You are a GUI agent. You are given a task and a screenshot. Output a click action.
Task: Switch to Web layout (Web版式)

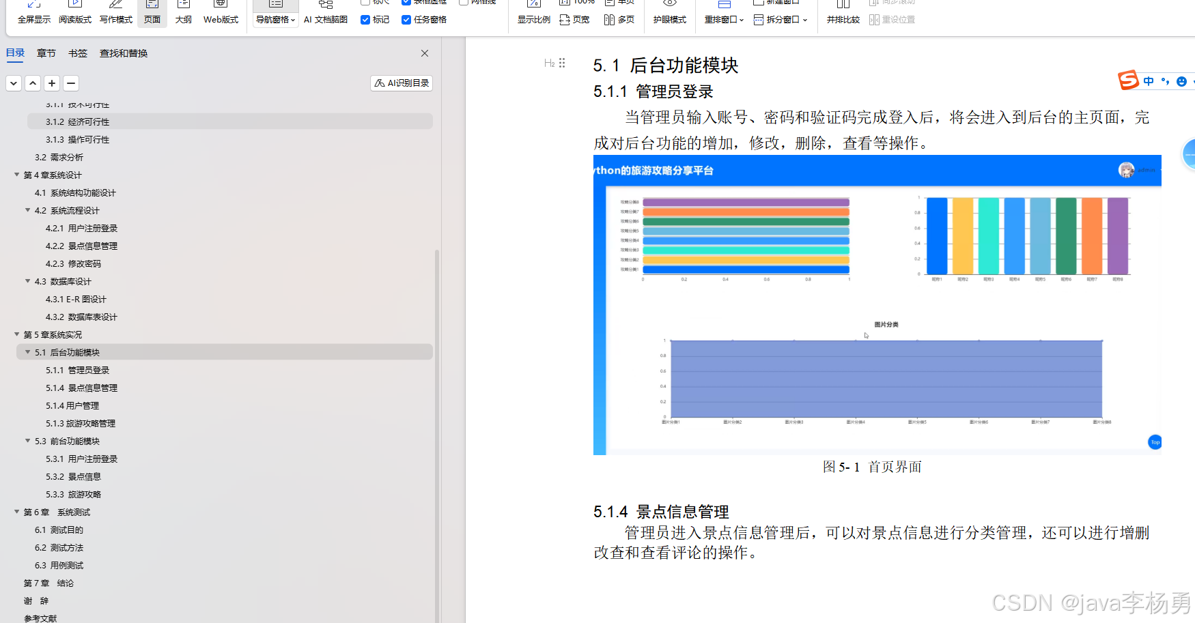click(221, 12)
